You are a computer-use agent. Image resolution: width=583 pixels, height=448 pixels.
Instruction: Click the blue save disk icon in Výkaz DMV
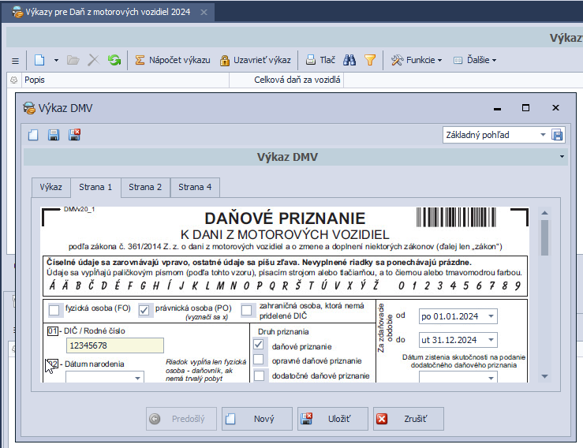click(54, 135)
